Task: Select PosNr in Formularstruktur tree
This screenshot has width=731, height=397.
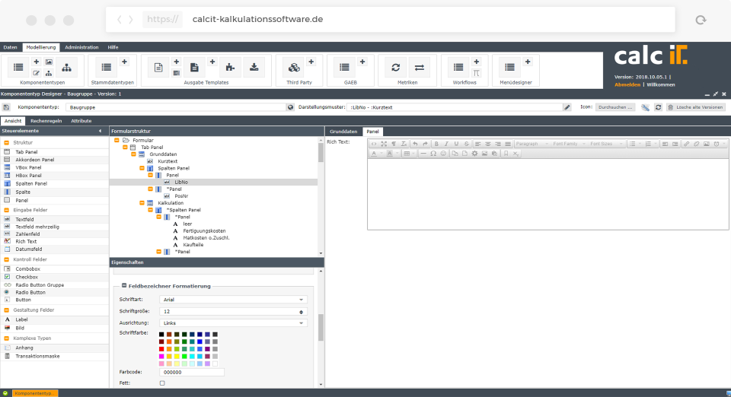Action: pos(181,196)
